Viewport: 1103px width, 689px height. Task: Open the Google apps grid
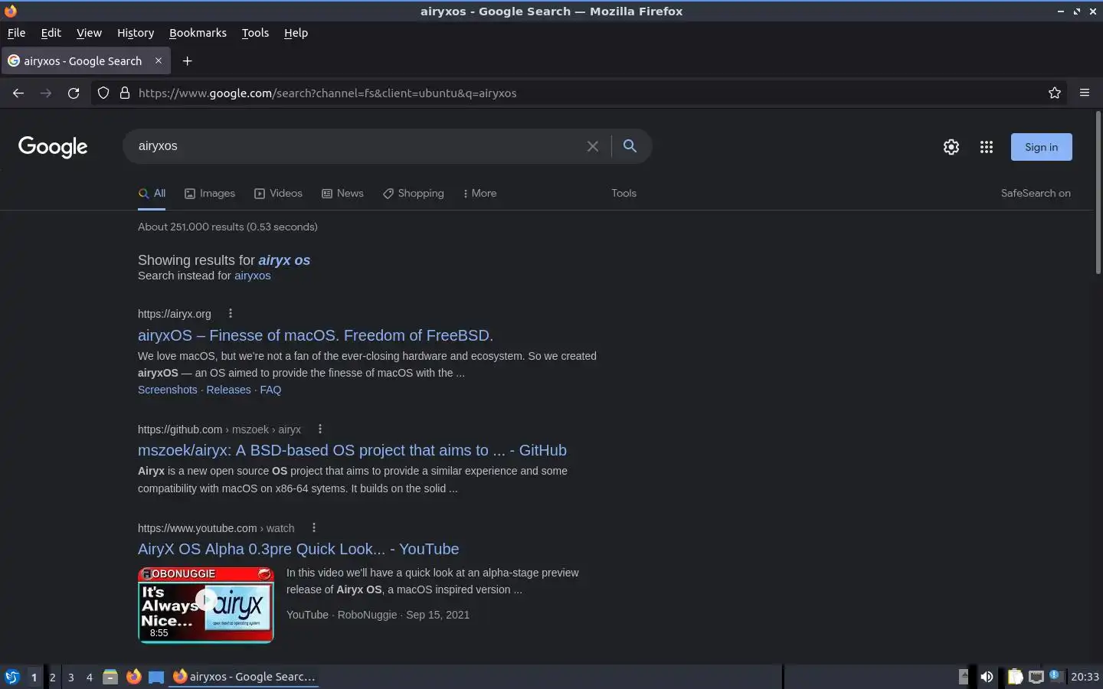click(x=987, y=147)
